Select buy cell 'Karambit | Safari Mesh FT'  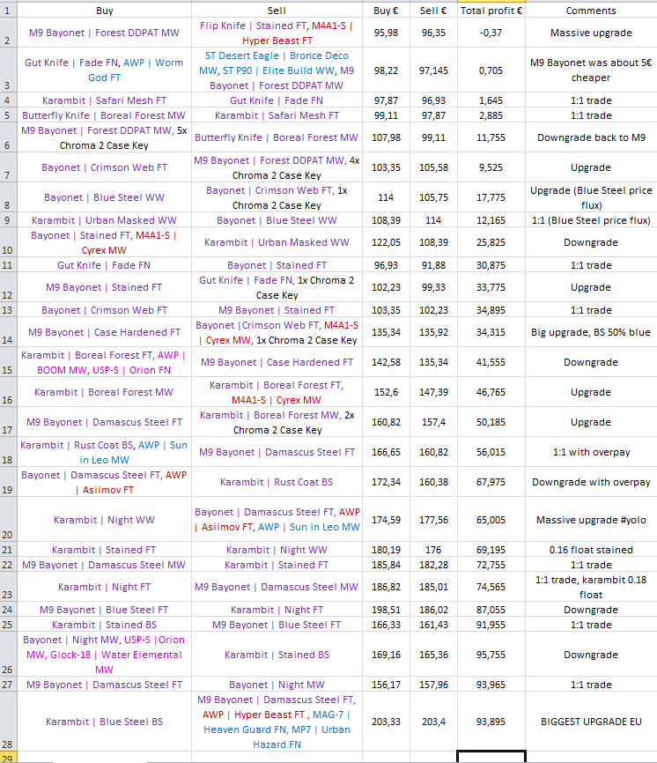tap(104, 100)
